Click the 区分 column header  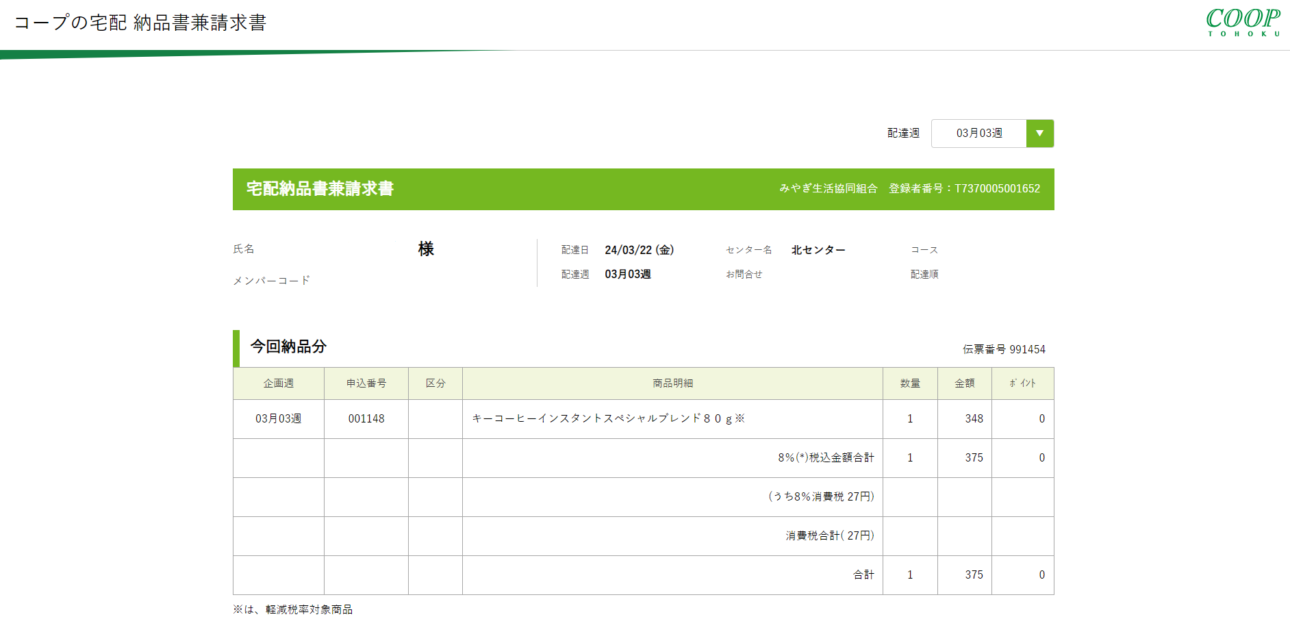pyautogui.click(x=435, y=383)
